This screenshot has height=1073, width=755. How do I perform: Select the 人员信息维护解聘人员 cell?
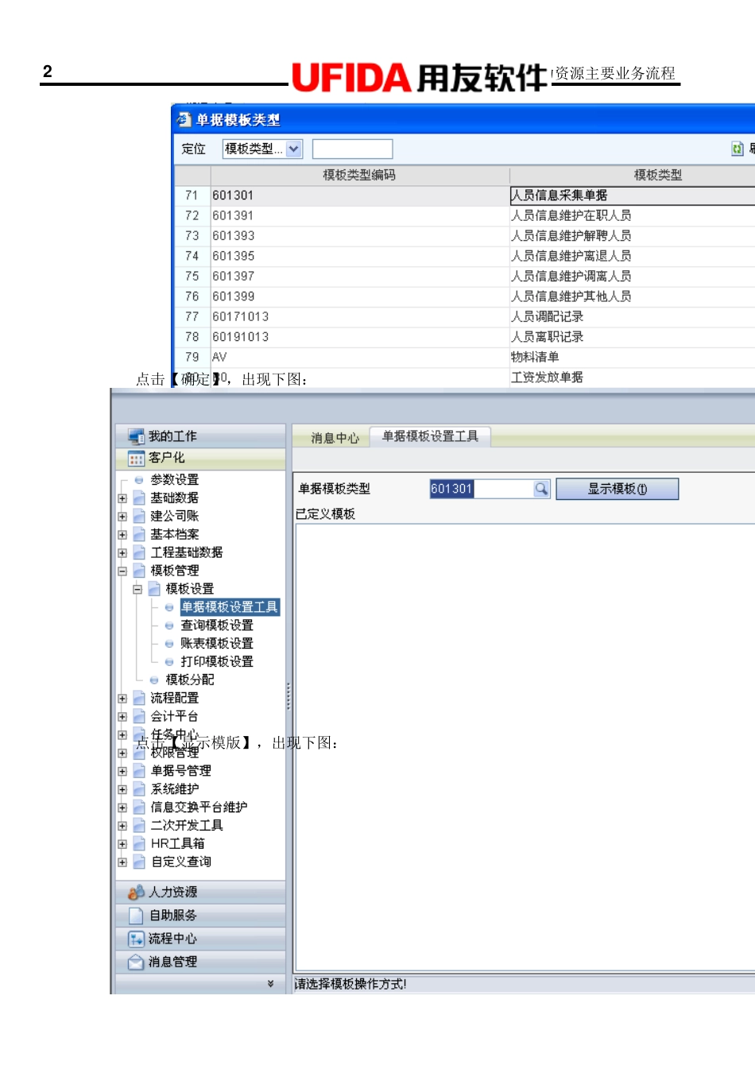[632, 236]
